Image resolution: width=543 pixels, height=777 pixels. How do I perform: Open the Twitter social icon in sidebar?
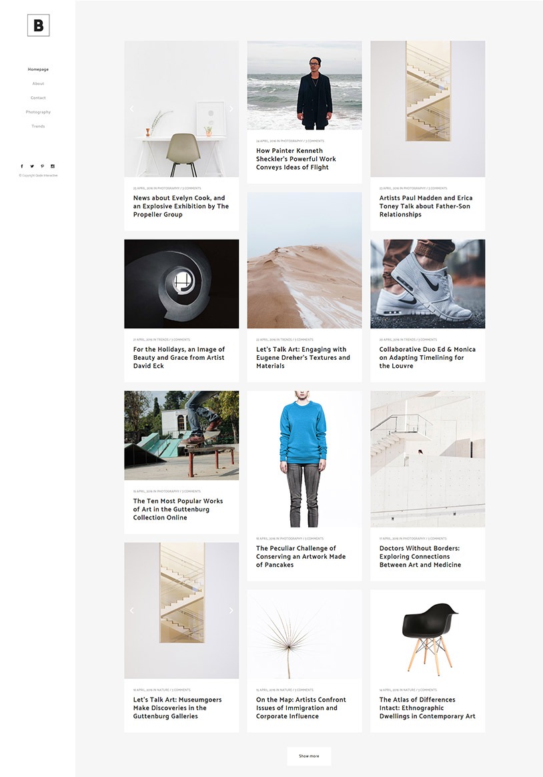(31, 166)
